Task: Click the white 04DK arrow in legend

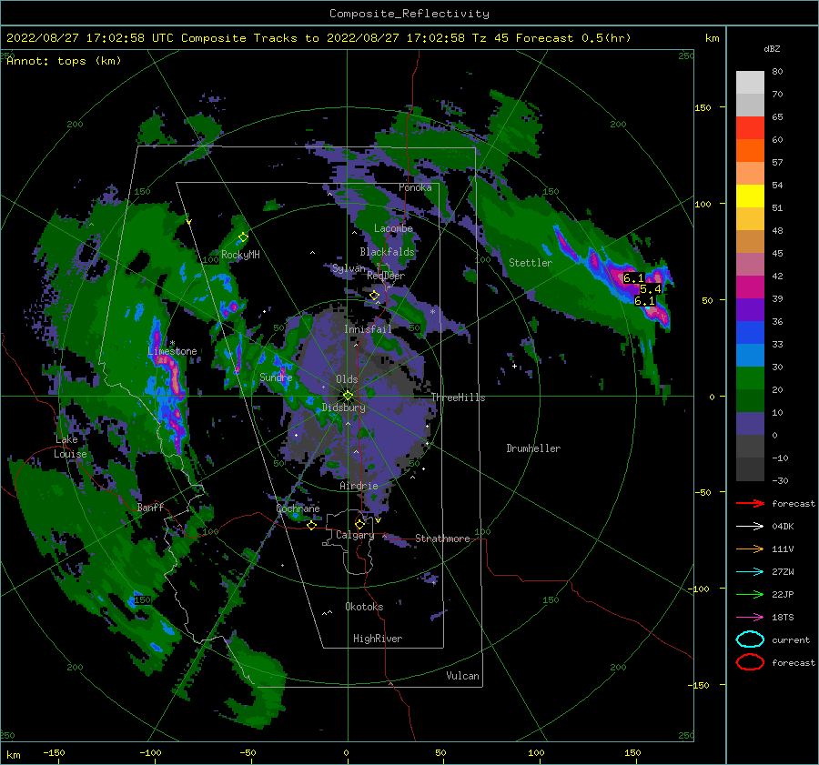Action: [750, 527]
